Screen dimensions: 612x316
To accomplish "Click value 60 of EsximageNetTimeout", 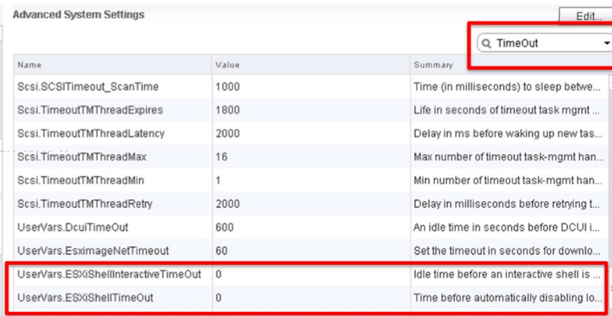I will [x=221, y=250].
